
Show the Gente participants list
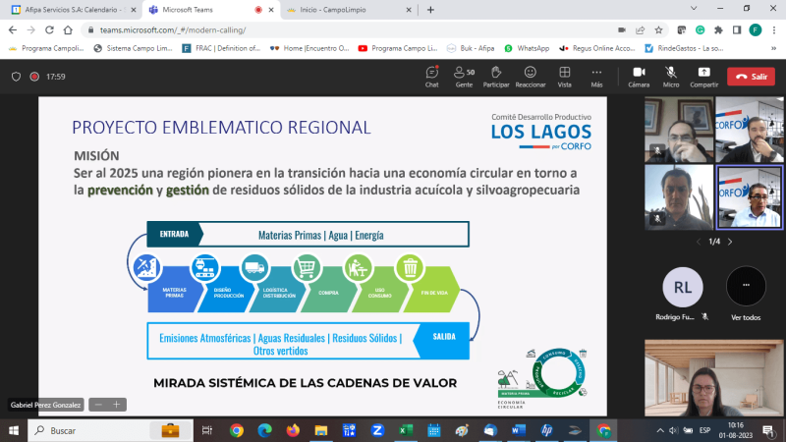(464, 75)
